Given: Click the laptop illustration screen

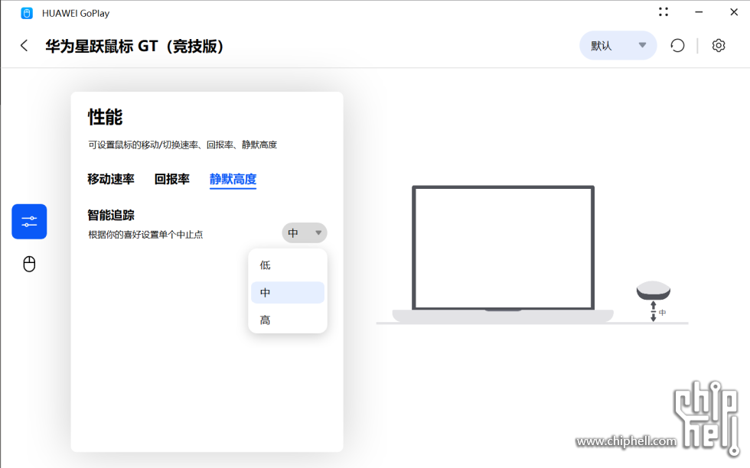Looking at the screenshot, I should pyautogui.click(x=504, y=248).
